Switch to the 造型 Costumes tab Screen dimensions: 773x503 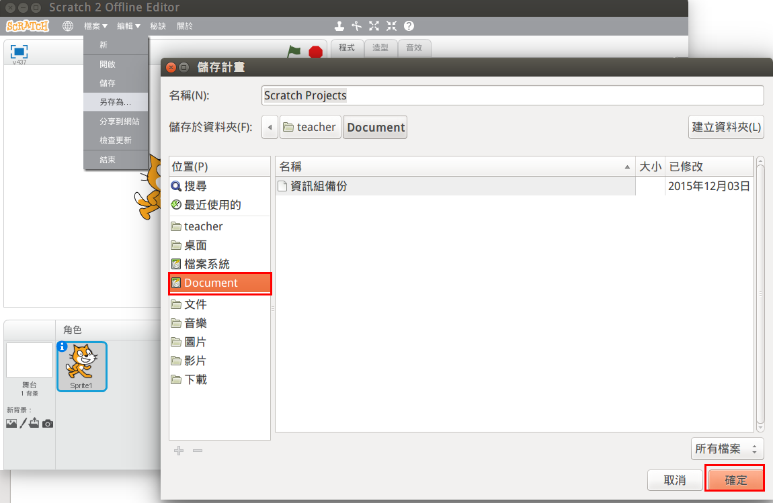pos(380,48)
